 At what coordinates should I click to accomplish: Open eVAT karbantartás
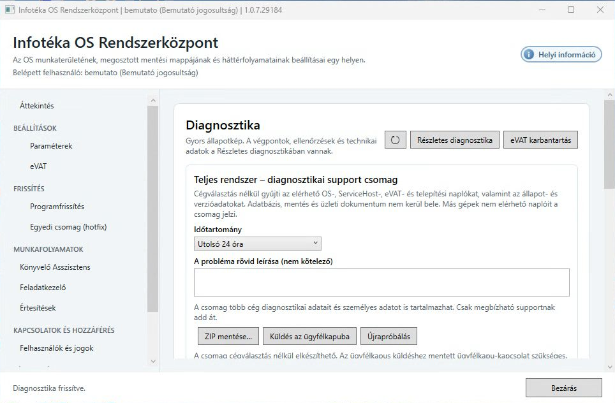[x=540, y=140]
